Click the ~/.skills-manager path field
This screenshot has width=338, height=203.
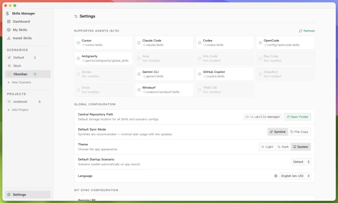[x=263, y=117]
